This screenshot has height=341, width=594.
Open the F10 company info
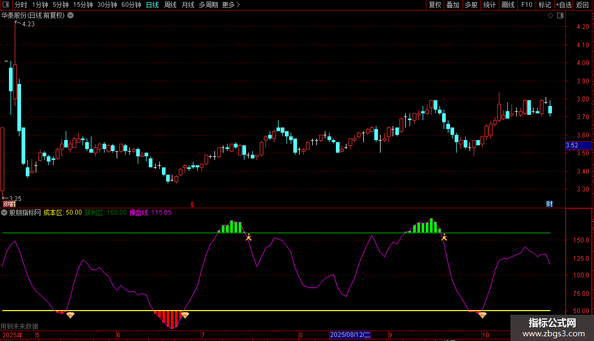pyautogui.click(x=527, y=5)
